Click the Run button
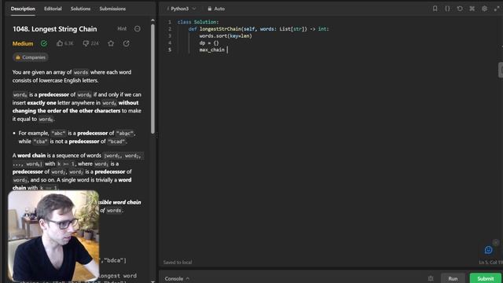This screenshot has height=283, width=503. (x=453, y=278)
